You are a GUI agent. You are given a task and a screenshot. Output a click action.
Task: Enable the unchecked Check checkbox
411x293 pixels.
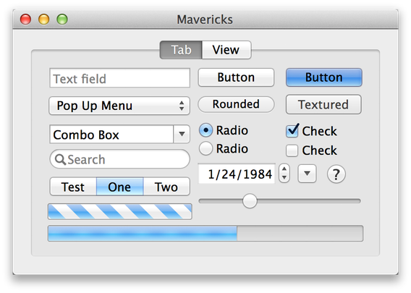(292, 150)
